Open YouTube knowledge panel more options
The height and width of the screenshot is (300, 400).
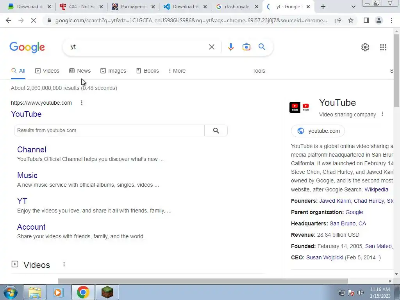point(382,114)
